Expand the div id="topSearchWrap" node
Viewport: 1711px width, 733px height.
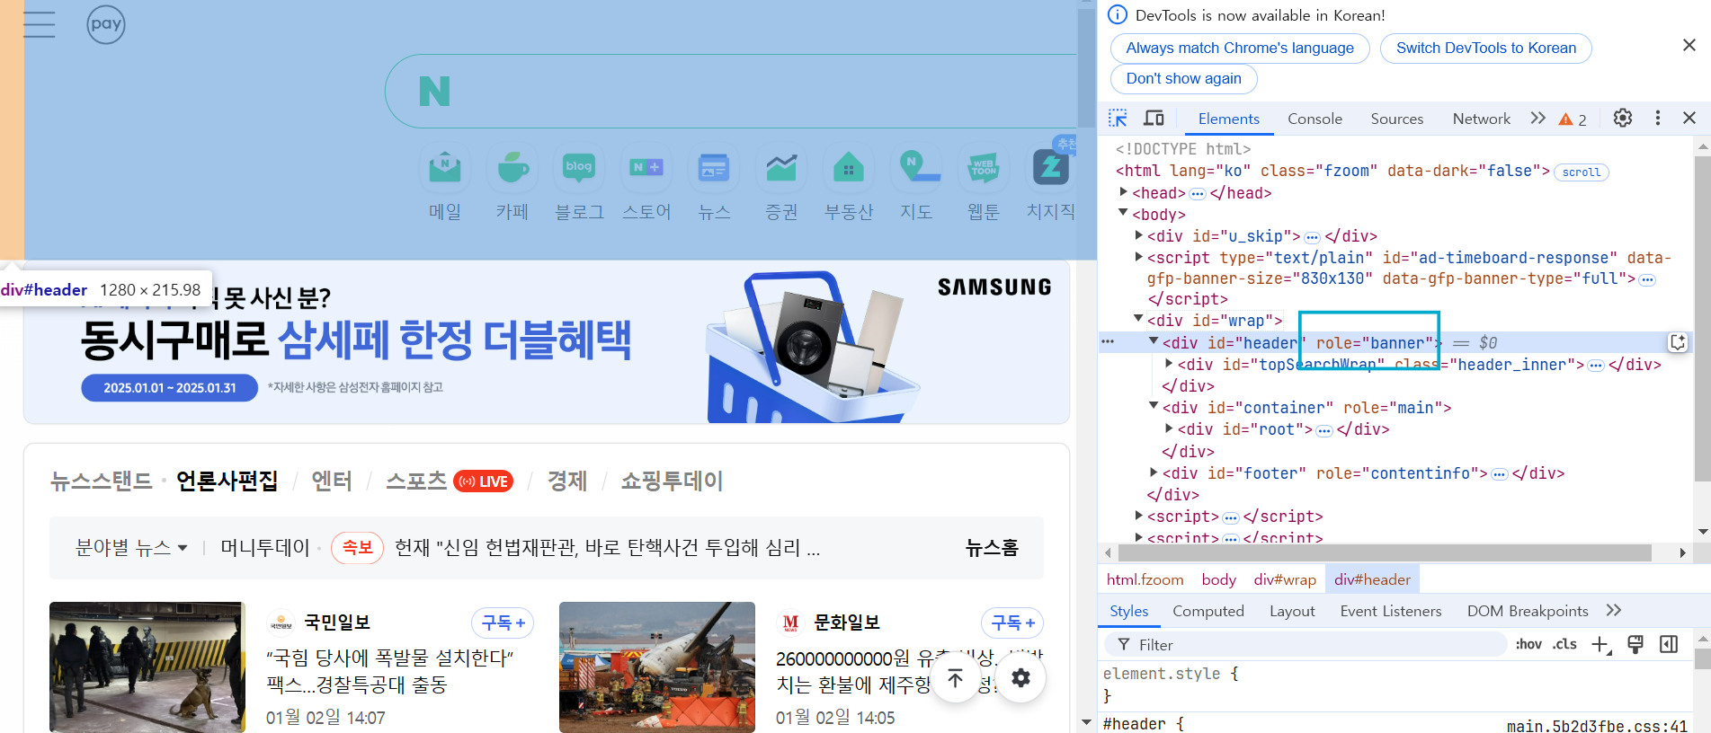tap(1169, 364)
